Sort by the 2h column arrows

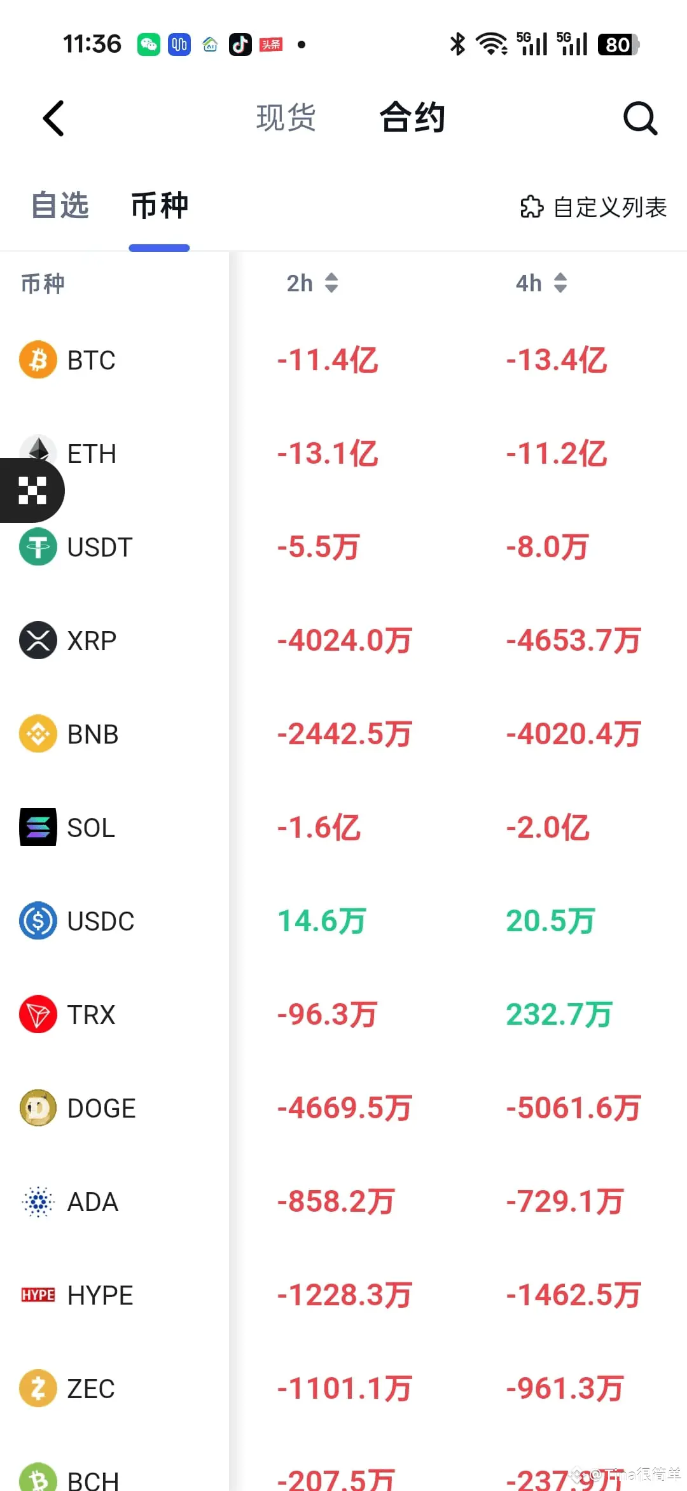tap(331, 283)
